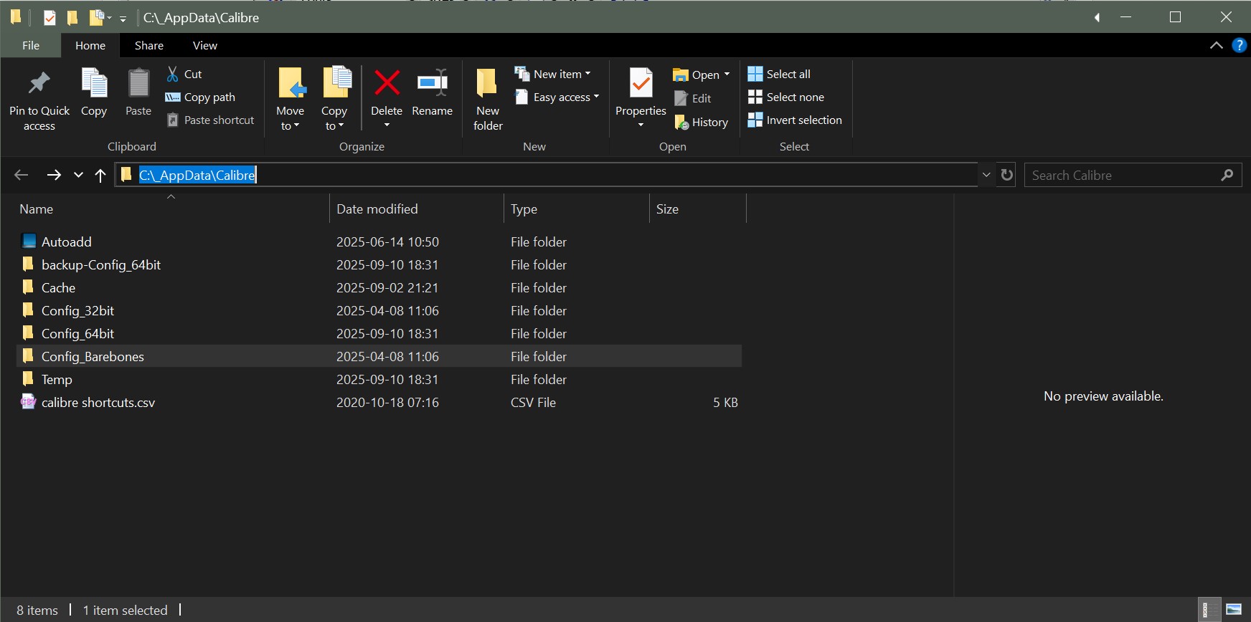Open the File menu
1251x622 pixels.
tap(31, 45)
